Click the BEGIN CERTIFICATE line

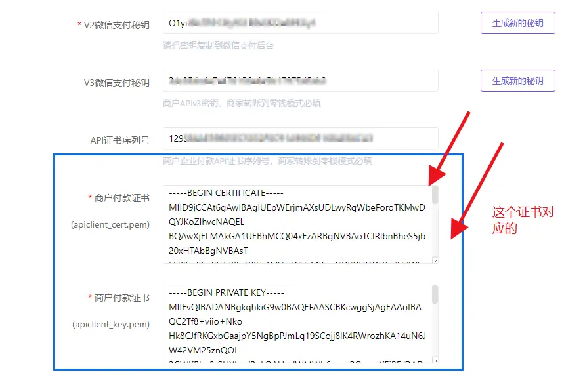(x=227, y=193)
